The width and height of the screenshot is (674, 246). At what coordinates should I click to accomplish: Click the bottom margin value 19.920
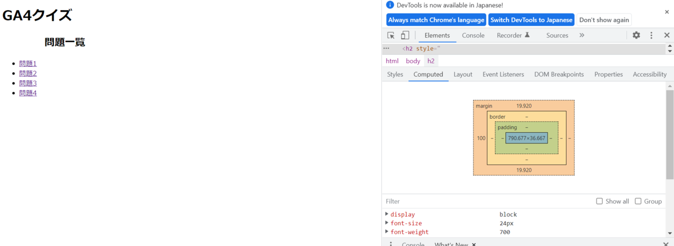(523, 170)
